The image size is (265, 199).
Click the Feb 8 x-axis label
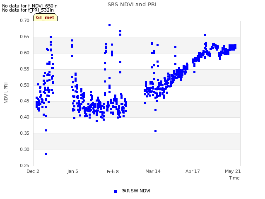[113, 172]
